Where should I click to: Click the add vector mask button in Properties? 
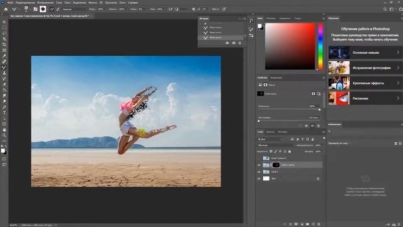[319, 94]
